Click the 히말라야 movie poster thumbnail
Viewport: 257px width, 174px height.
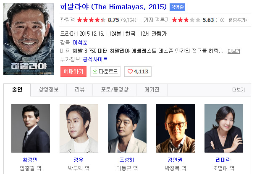click(x=29, y=39)
